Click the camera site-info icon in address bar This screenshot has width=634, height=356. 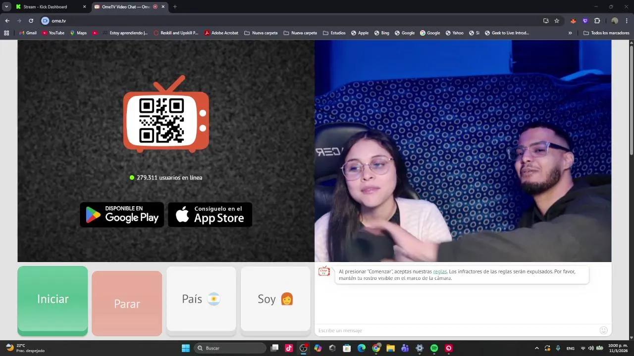pos(45,21)
